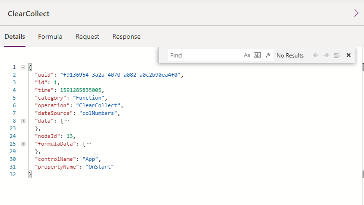Click the "uuid" key on line 2

pyautogui.click(x=44, y=75)
